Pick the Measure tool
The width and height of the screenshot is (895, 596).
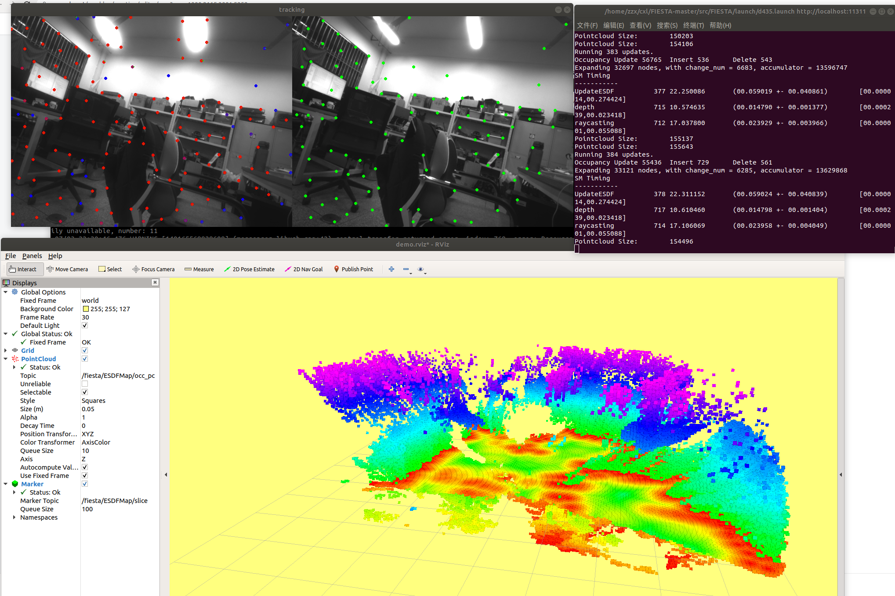click(199, 269)
